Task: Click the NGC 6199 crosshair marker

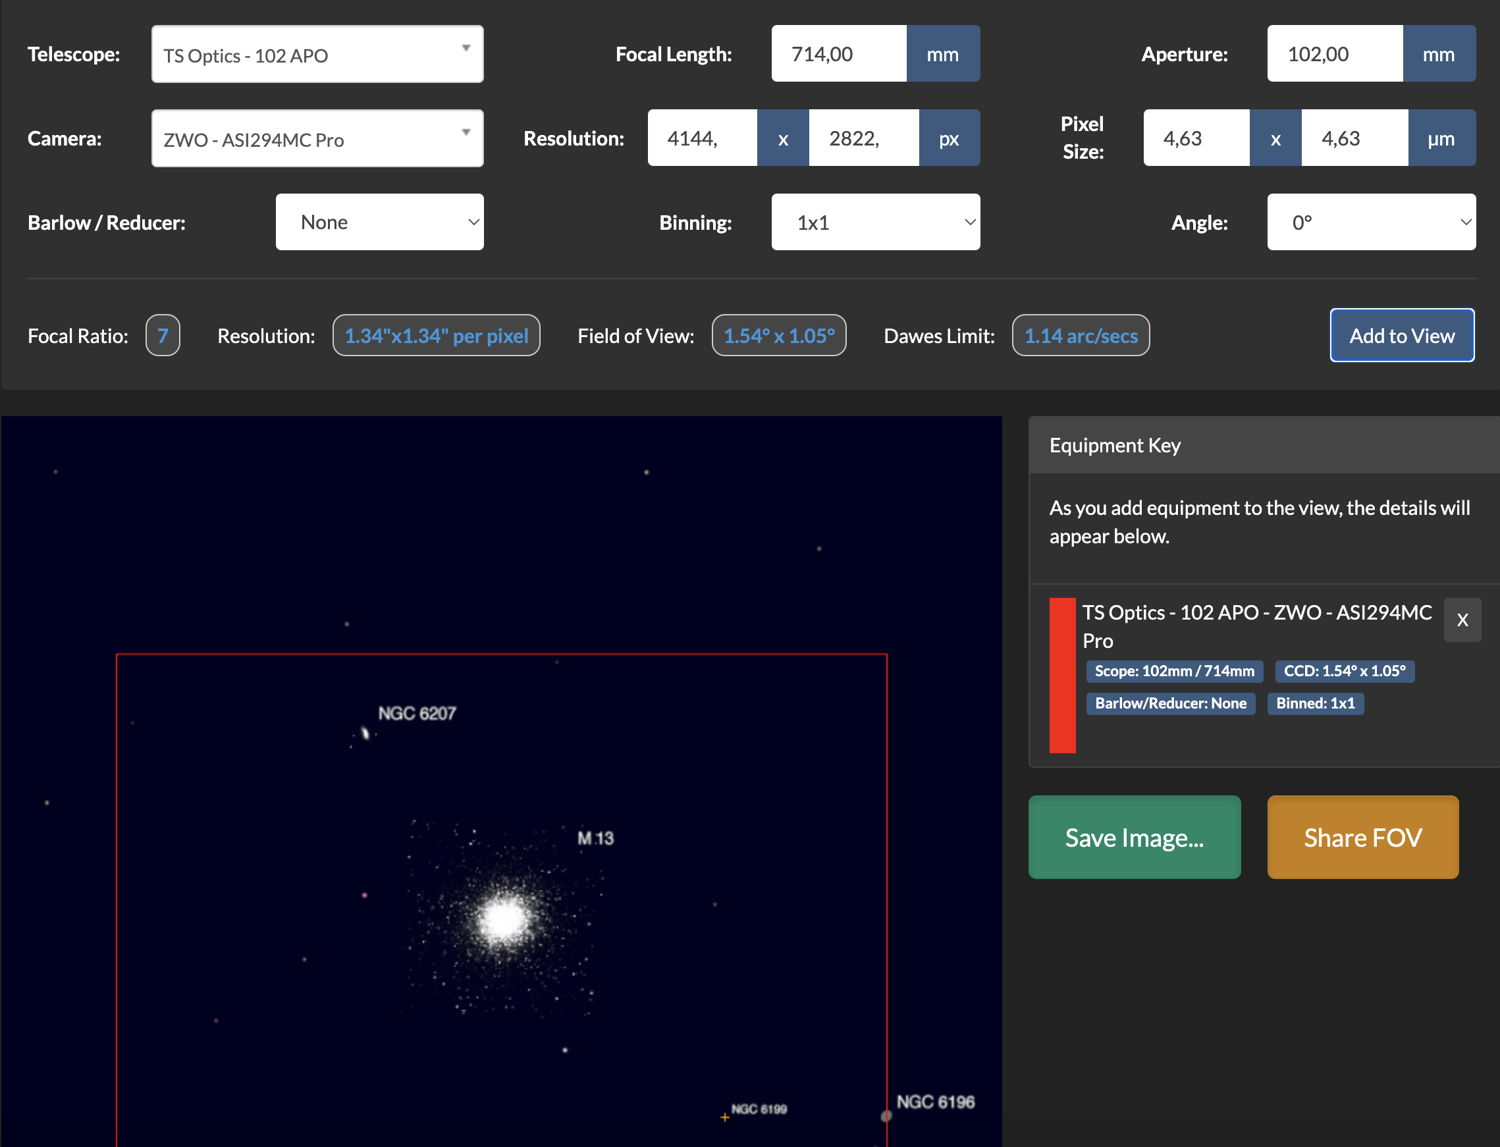Action: [724, 1117]
